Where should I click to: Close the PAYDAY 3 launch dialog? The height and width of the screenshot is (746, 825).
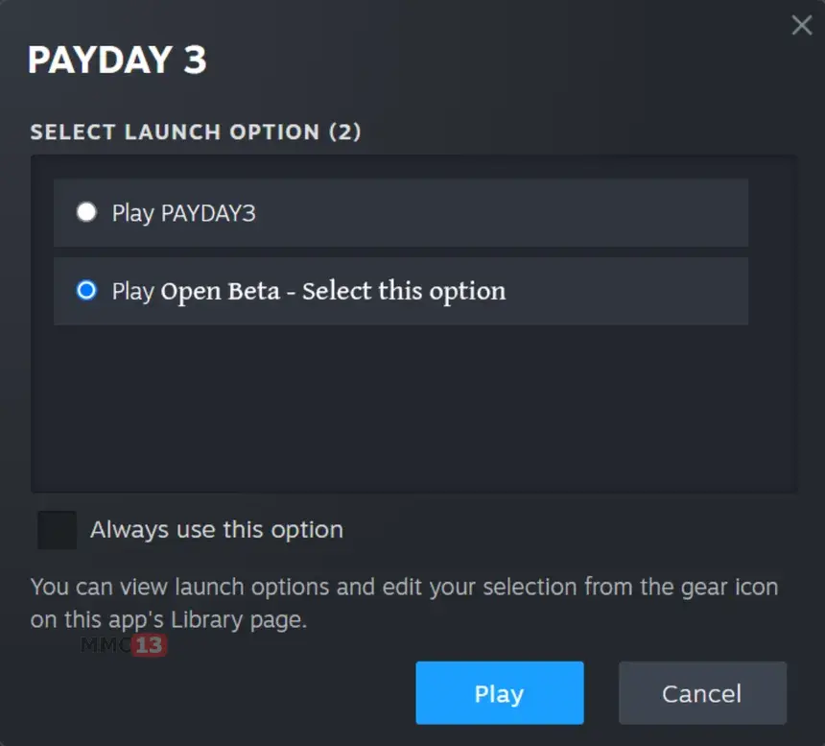click(x=801, y=26)
